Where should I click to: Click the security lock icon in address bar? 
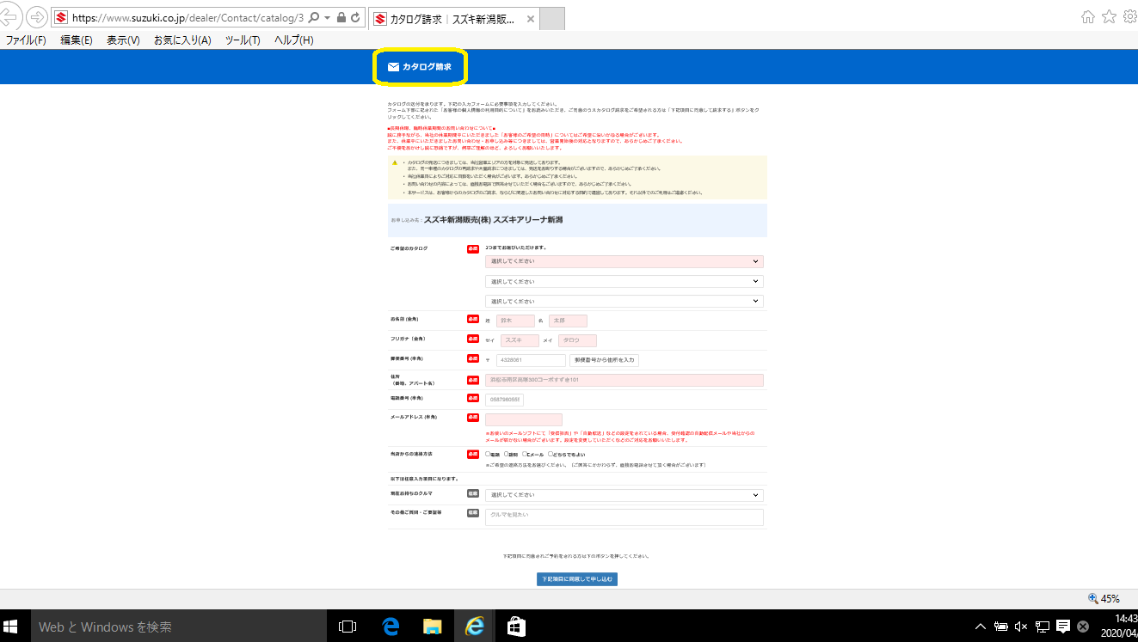[x=341, y=17]
